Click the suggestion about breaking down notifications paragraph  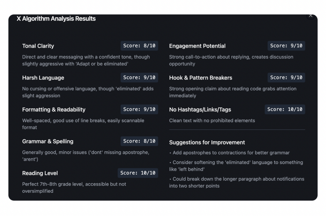(x=237, y=182)
